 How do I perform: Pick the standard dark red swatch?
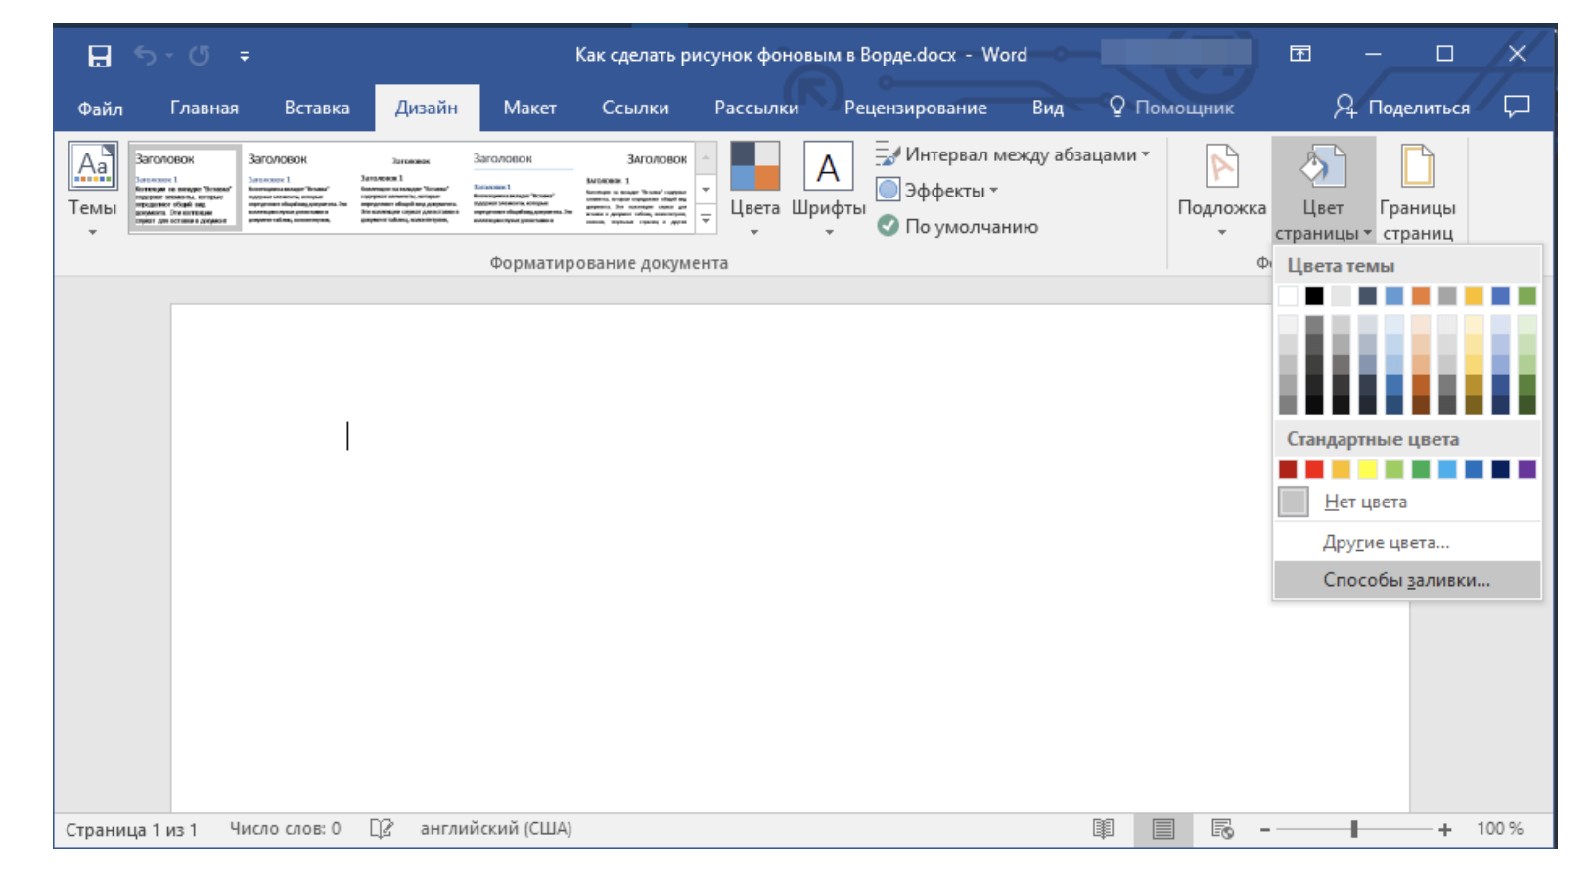[x=1288, y=469]
